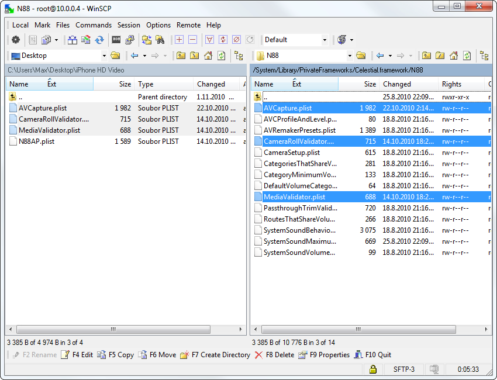Select SystemSoundBehavio... file in remote panel

point(299,230)
